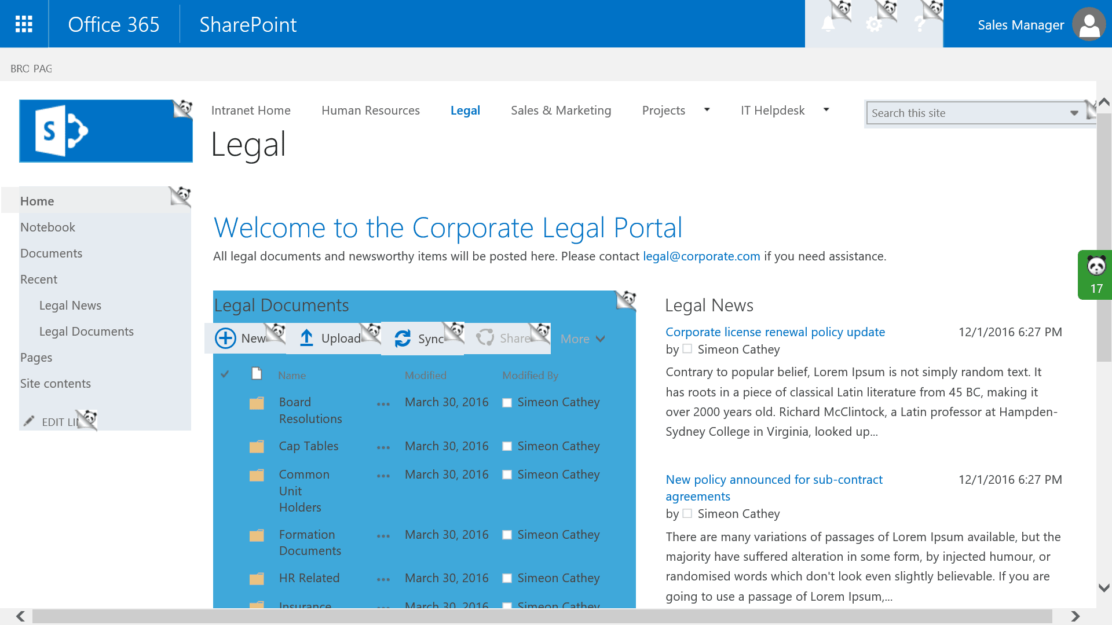Toggle presence box by second news author

coord(687,513)
